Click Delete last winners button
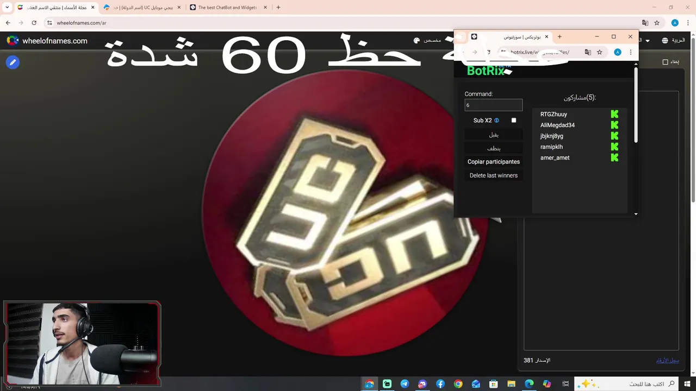This screenshot has width=696, height=391. pyautogui.click(x=494, y=175)
